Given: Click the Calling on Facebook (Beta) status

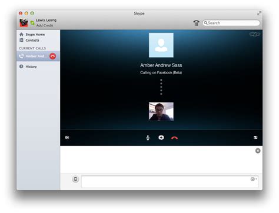Looking at the screenshot, I should pyautogui.click(x=161, y=72).
